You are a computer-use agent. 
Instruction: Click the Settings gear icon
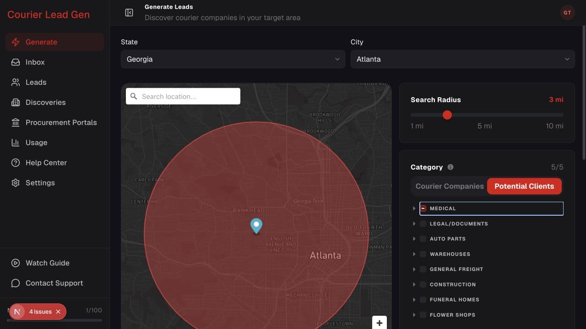[x=16, y=183]
